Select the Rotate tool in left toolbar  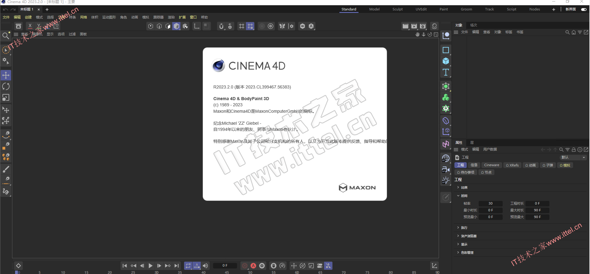pos(6,86)
